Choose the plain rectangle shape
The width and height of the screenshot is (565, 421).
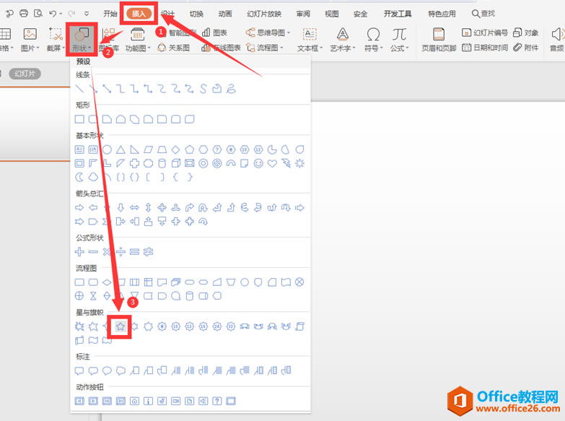pyautogui.click(x=79, y=119)
